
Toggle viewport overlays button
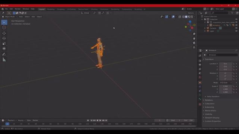(x=173, y=17)
